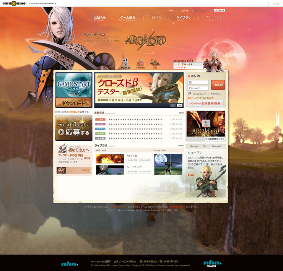Select the Orc character icon
This screenshot has width=283, height=271.
(155, 63)
